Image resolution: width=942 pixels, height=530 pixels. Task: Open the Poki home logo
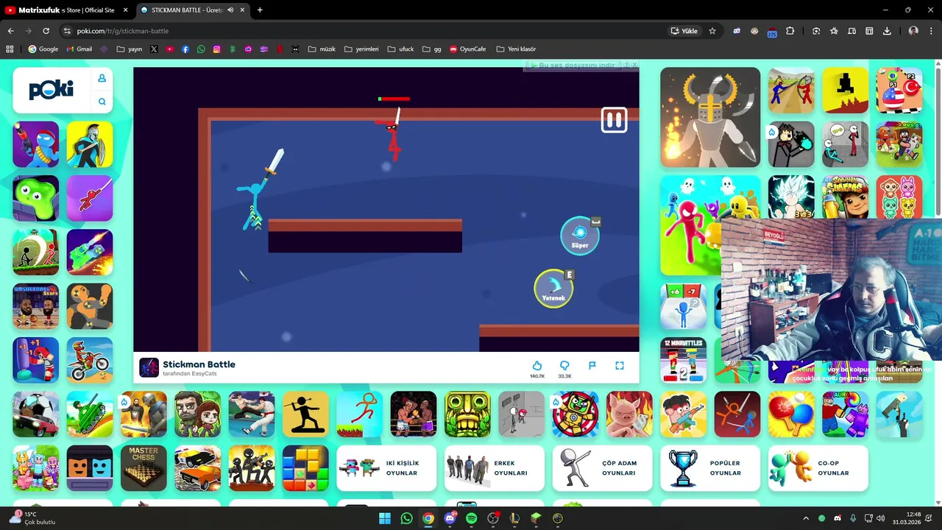51,90
